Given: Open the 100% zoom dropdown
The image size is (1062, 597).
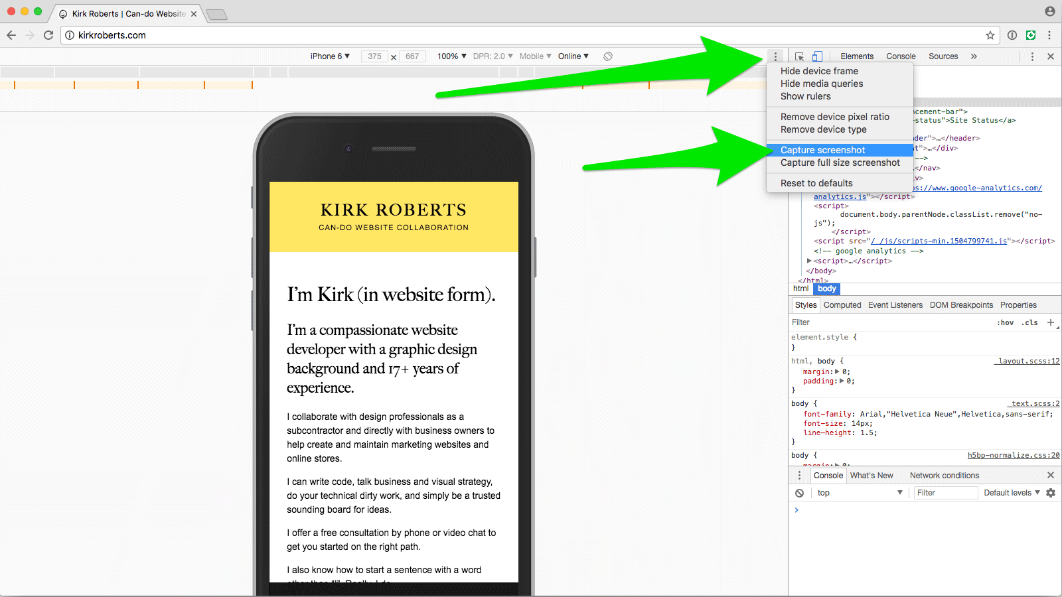Looking at the screenshot, I should [x=451, y=56].
